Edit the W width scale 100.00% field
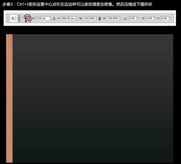The image size is (181, 164). 90,18
